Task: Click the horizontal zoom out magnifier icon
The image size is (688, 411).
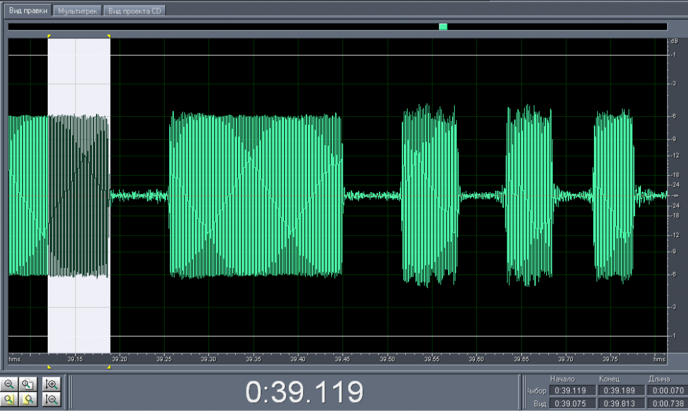Action: tap(10, 384)
